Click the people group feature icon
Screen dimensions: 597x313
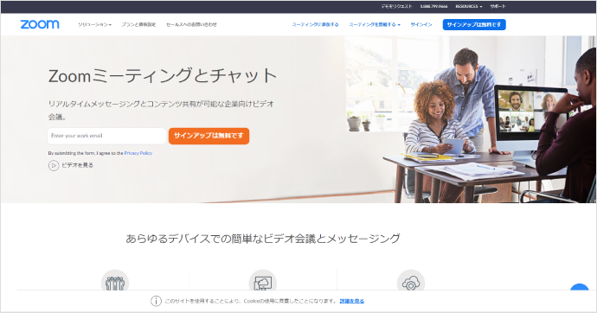(115, 281)
